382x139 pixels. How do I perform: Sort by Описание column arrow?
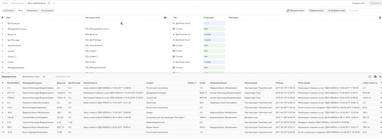tap(240, 18)
